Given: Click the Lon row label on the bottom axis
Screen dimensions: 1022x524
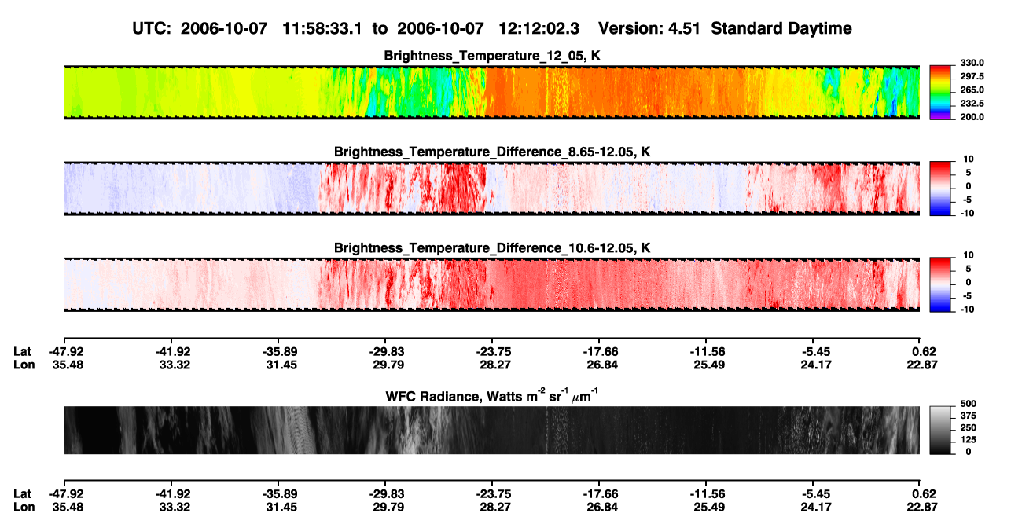Looking at the screenshot, I should pyautogui.click(x=24, y=507).
